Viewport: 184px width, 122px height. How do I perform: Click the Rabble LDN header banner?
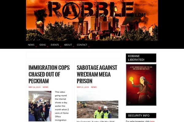[x=92, y=20]
